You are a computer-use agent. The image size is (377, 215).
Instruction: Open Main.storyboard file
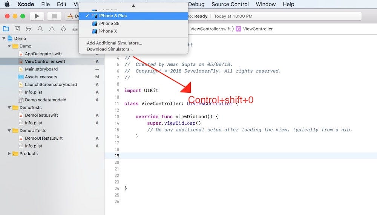tap(41, 69)
